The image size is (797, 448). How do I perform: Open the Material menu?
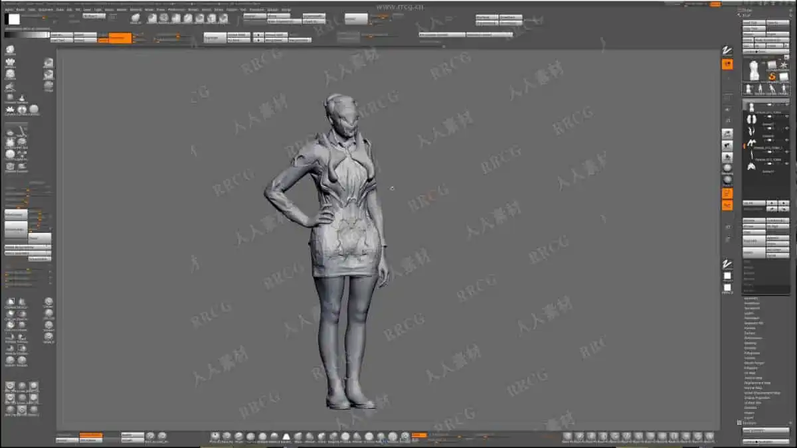(135, 10)
